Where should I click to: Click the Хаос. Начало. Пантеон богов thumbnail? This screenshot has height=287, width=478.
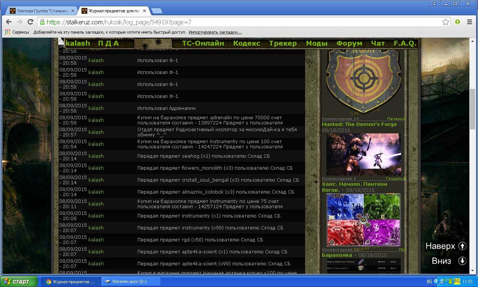click(363, 220)
